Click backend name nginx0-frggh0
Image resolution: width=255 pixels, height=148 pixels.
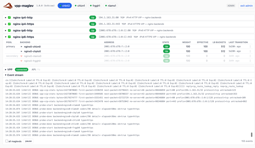click(x=32, y=61)
